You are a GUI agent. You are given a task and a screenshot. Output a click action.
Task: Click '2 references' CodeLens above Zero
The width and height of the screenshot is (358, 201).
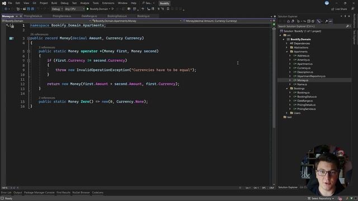[x=47, y=98]
